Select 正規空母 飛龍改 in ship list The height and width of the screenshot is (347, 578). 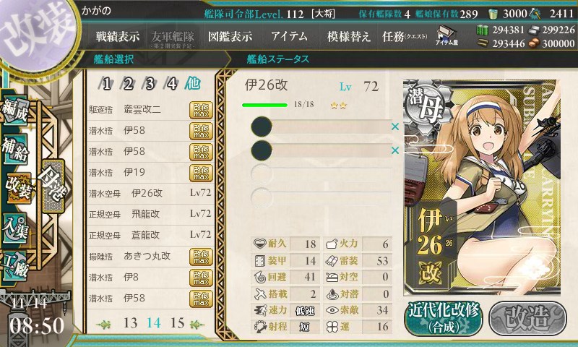(150, 214)
